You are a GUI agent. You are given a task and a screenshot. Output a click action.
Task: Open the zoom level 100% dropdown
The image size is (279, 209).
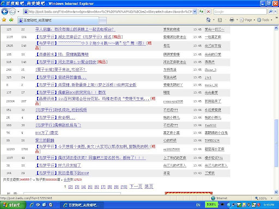272,198
